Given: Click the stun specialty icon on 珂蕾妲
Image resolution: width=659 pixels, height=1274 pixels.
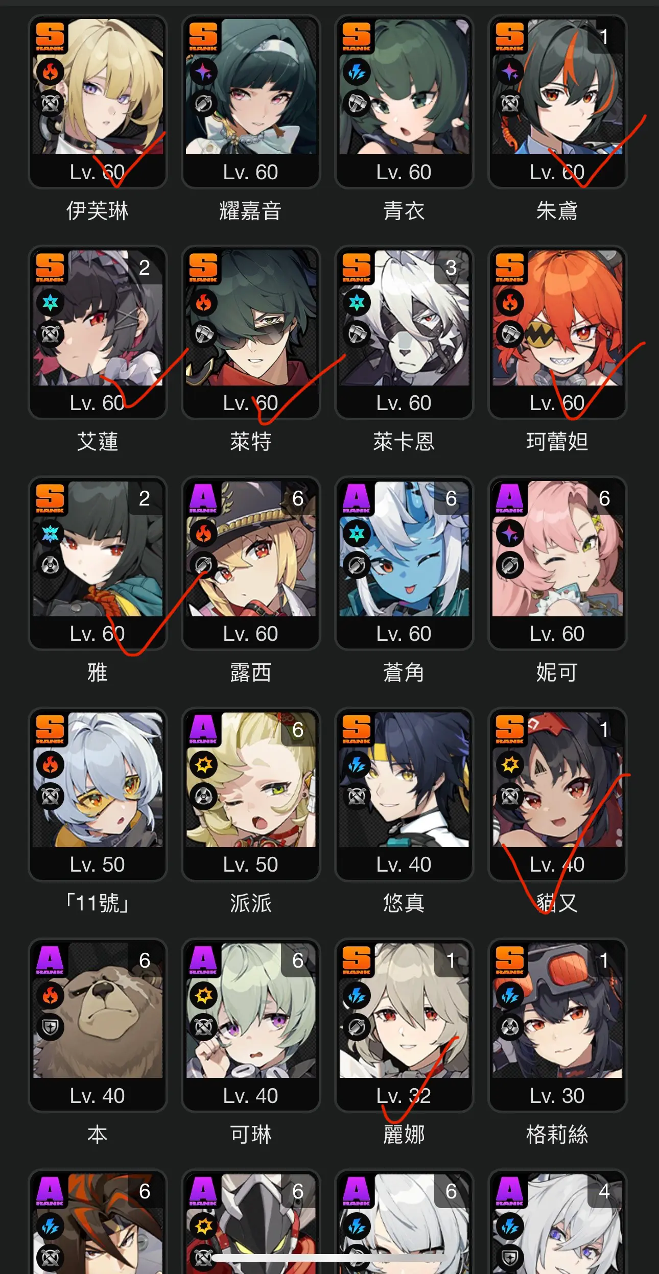Looking at the screenshot, I should click(x=510, y=334).
